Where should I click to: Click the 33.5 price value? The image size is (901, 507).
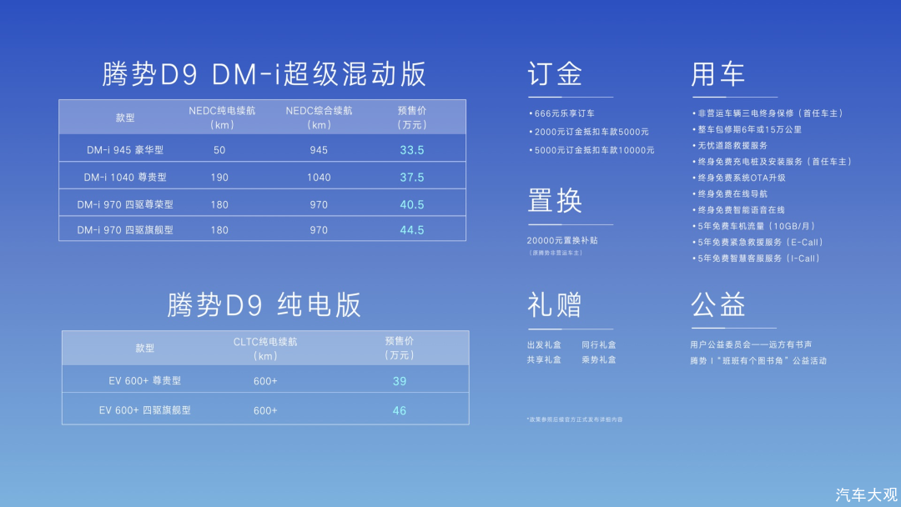(412, 150)
